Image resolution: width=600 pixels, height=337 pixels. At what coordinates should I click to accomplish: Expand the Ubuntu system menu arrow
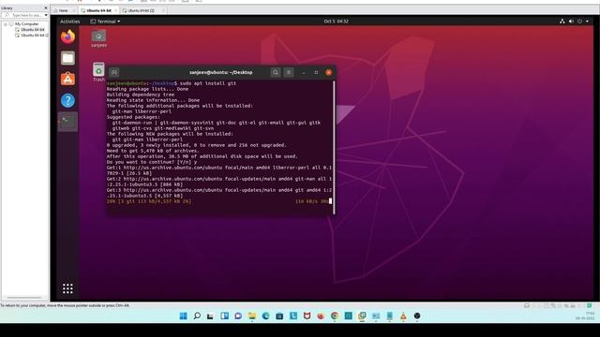click(588, 22)
